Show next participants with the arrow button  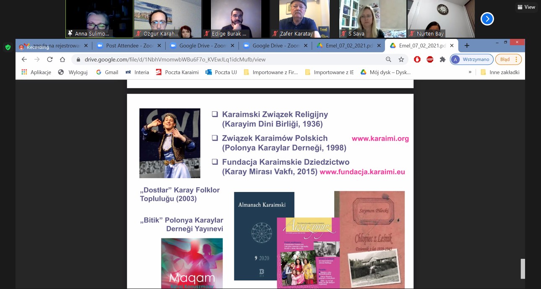487,19
